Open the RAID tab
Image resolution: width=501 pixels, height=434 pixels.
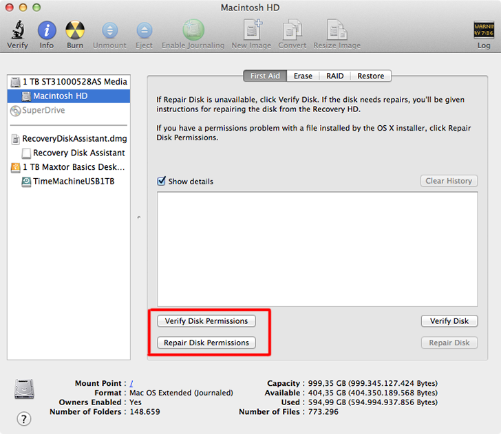[335, 76]
